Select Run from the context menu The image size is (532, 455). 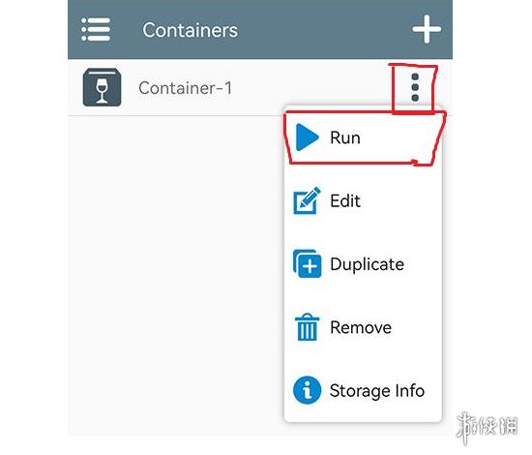tap(363, 137)
